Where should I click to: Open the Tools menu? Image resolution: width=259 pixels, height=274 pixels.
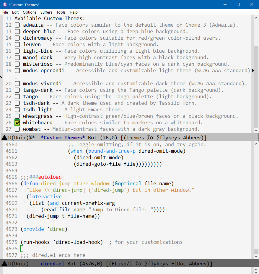[x=61, y=12]
